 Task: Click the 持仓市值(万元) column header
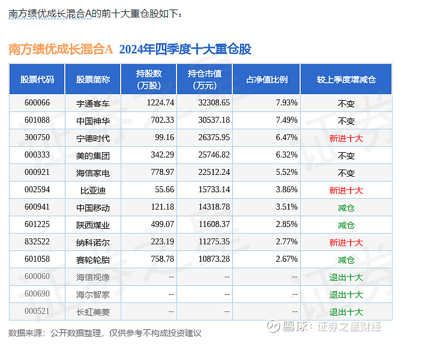(x=205, y=80)
